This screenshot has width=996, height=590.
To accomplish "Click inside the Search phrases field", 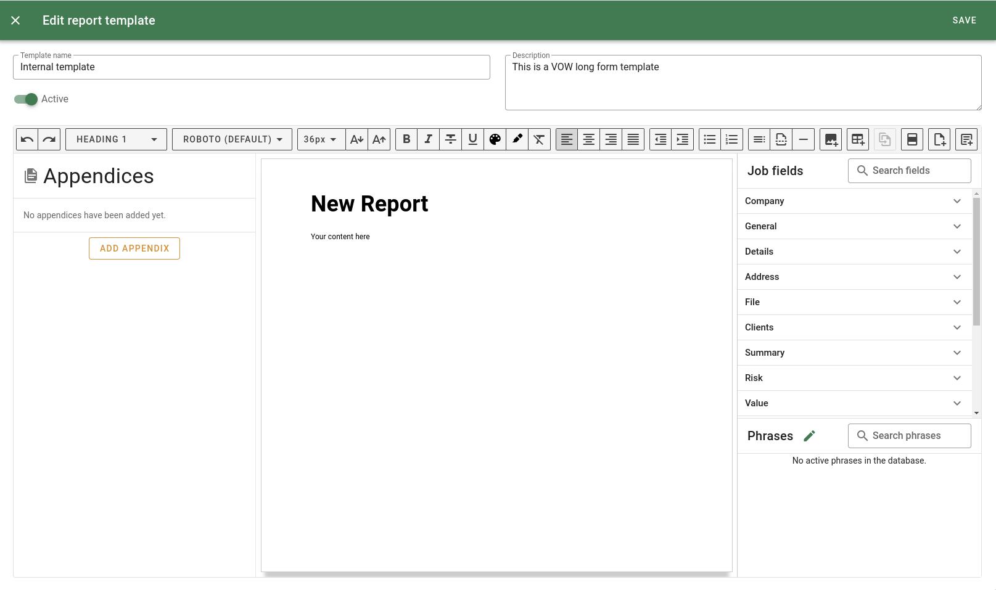I will click(x=909, y=435).
